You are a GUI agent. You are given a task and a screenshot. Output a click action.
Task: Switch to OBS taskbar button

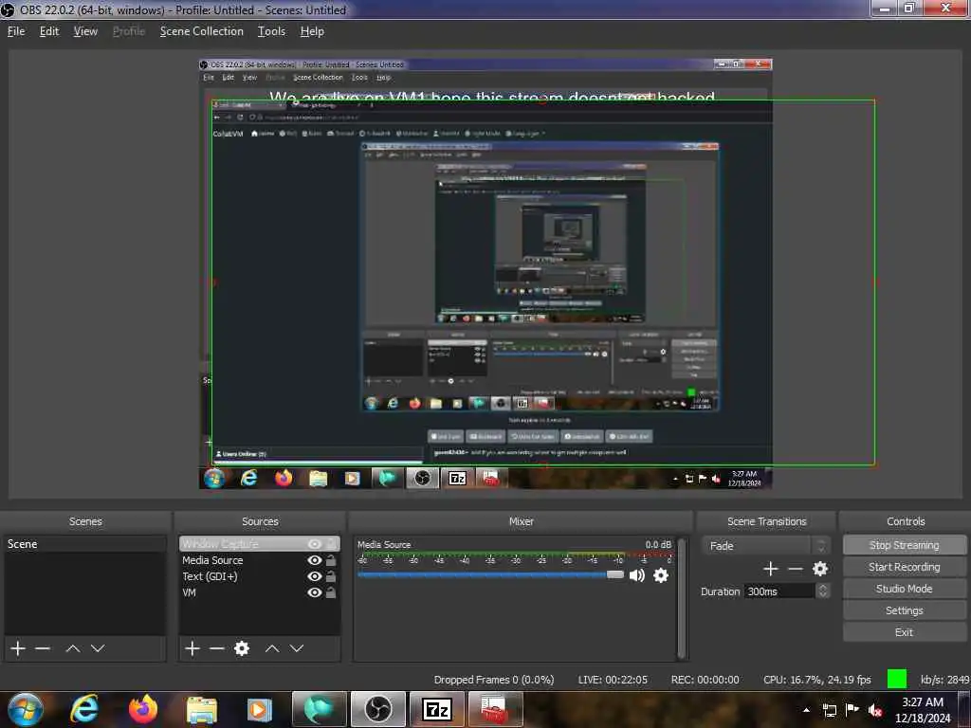[x=377, y=709]
